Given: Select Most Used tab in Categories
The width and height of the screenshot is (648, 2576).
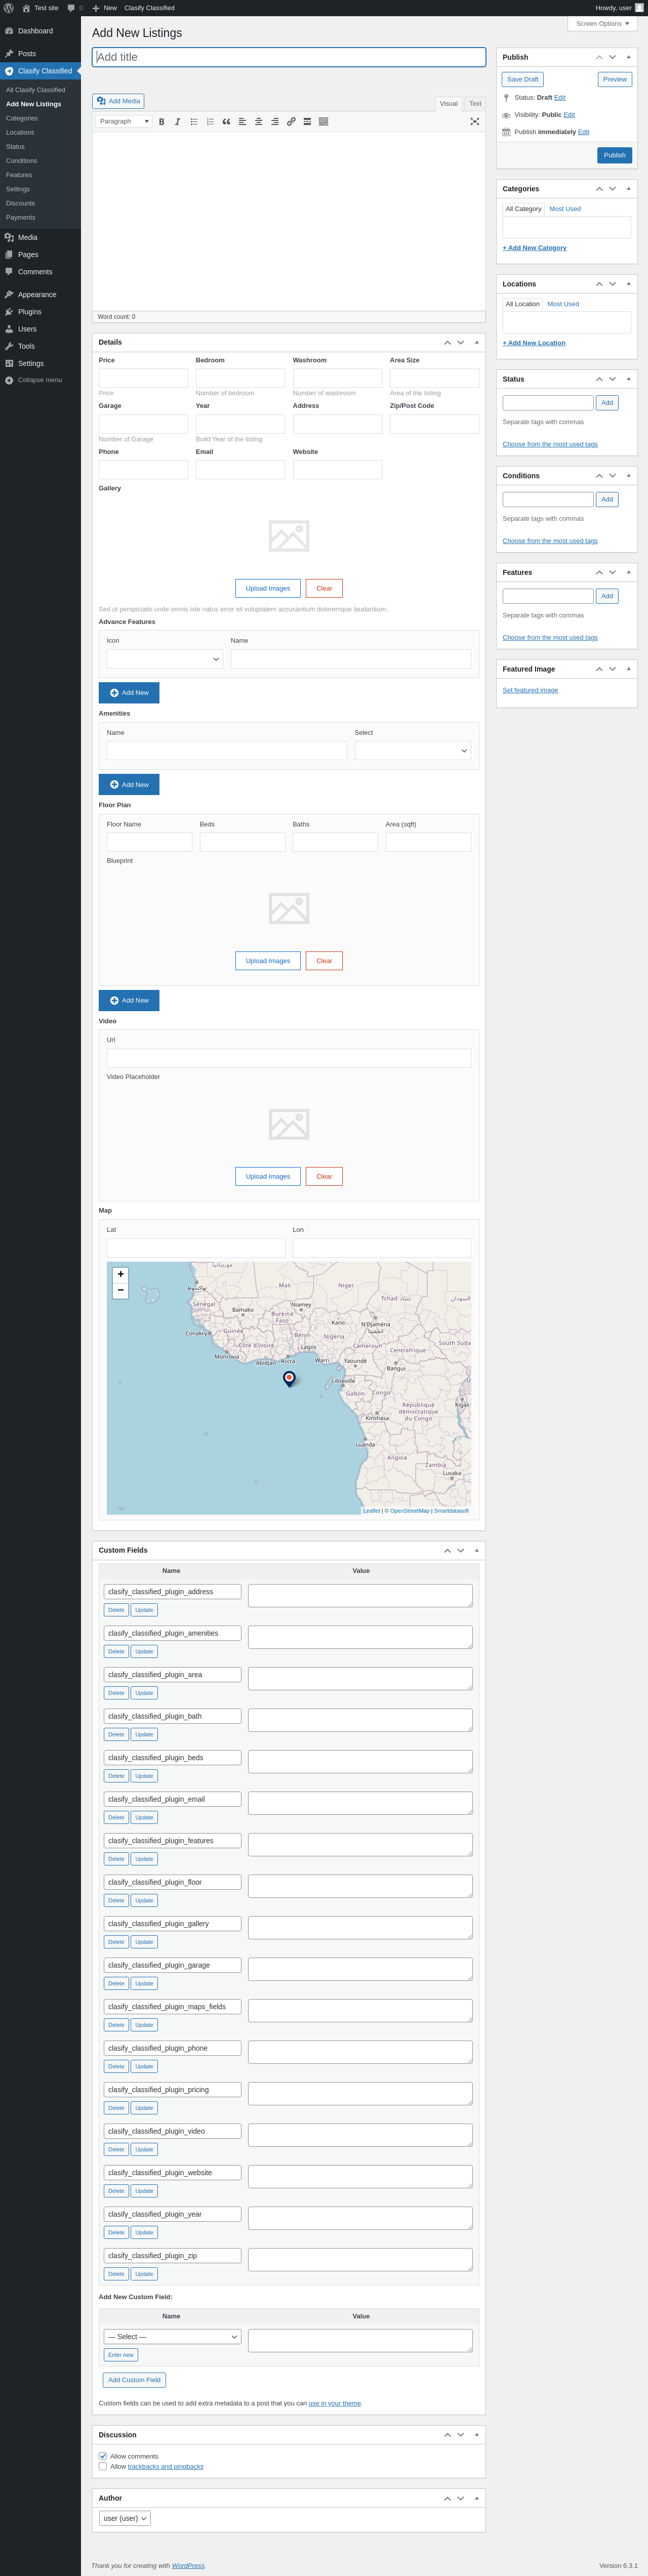Looking at the screenshot, I should 565,209.
